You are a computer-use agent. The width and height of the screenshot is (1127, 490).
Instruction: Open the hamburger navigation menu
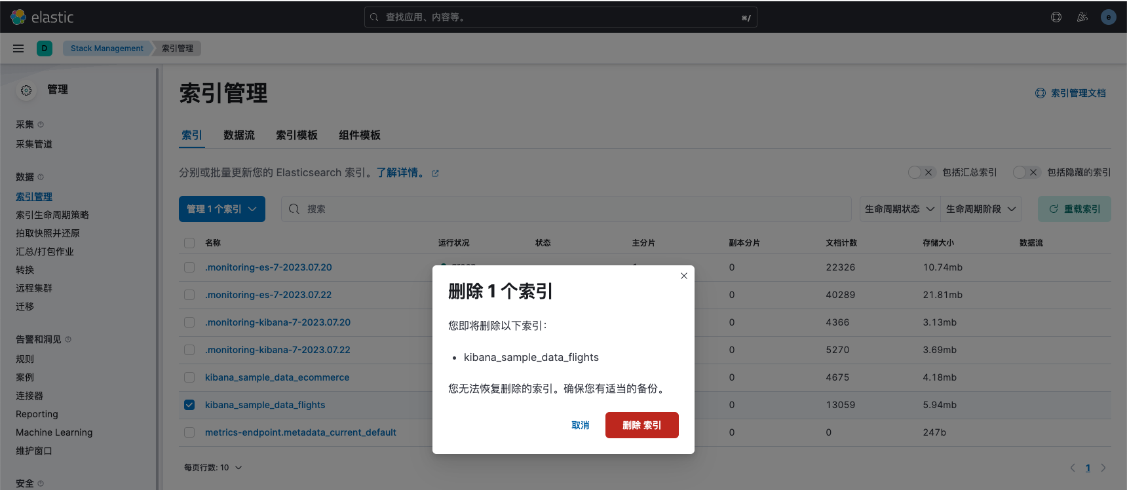18,48
